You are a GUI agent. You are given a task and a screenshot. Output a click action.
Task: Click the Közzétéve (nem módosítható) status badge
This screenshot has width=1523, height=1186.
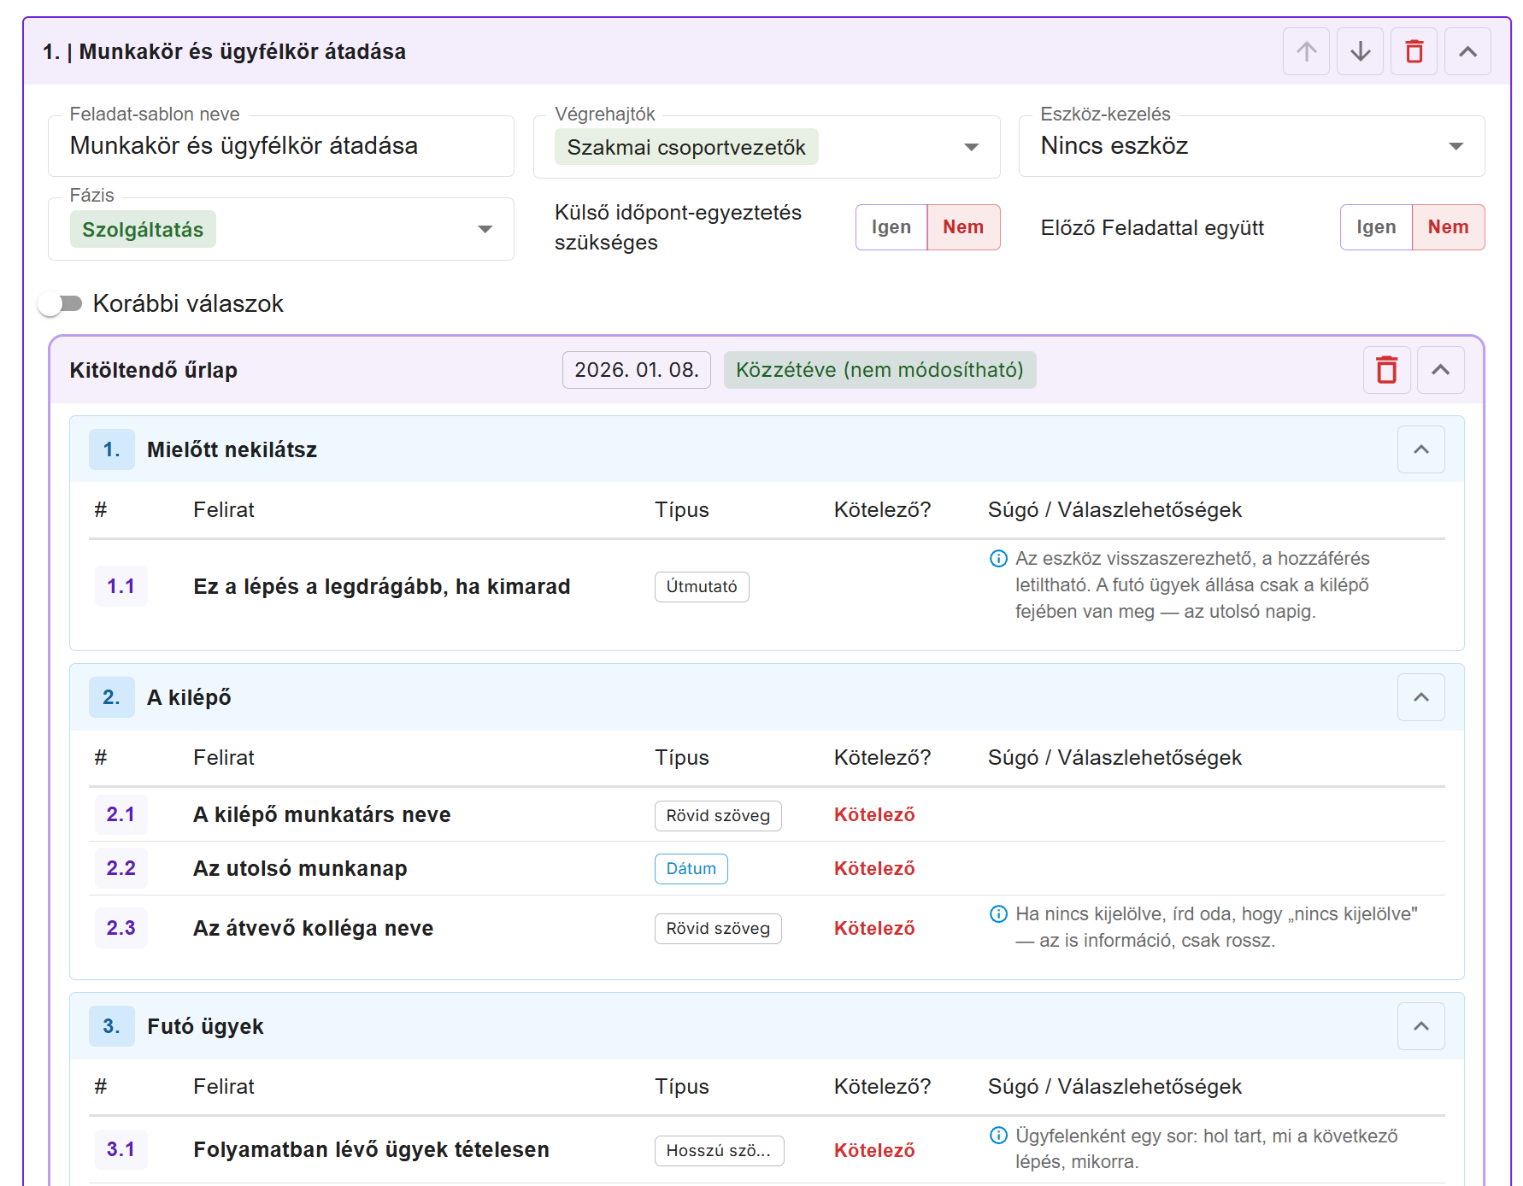(x=879, y=370)
